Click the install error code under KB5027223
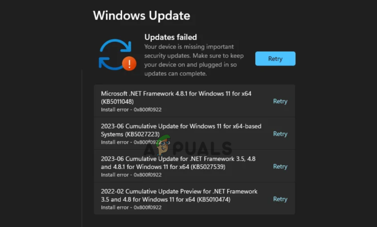This screenshot has width=377, height=227. pos(131,142)
